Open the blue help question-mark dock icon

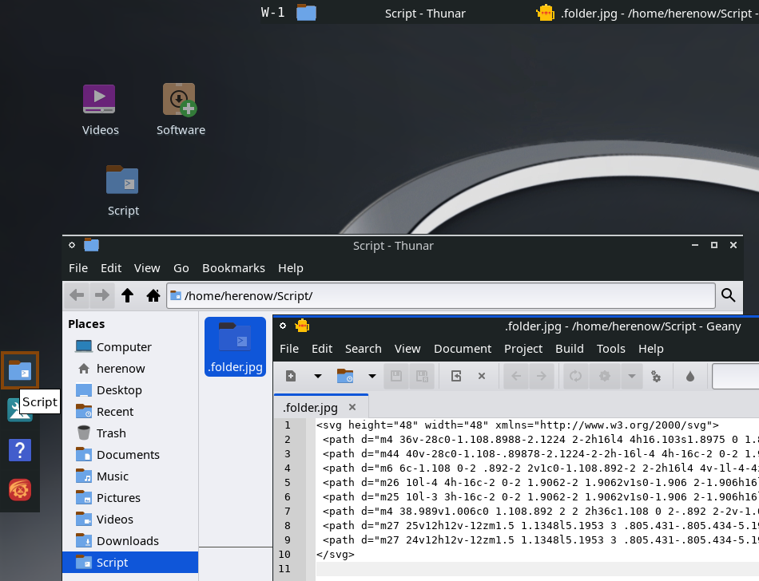point(20,450)
